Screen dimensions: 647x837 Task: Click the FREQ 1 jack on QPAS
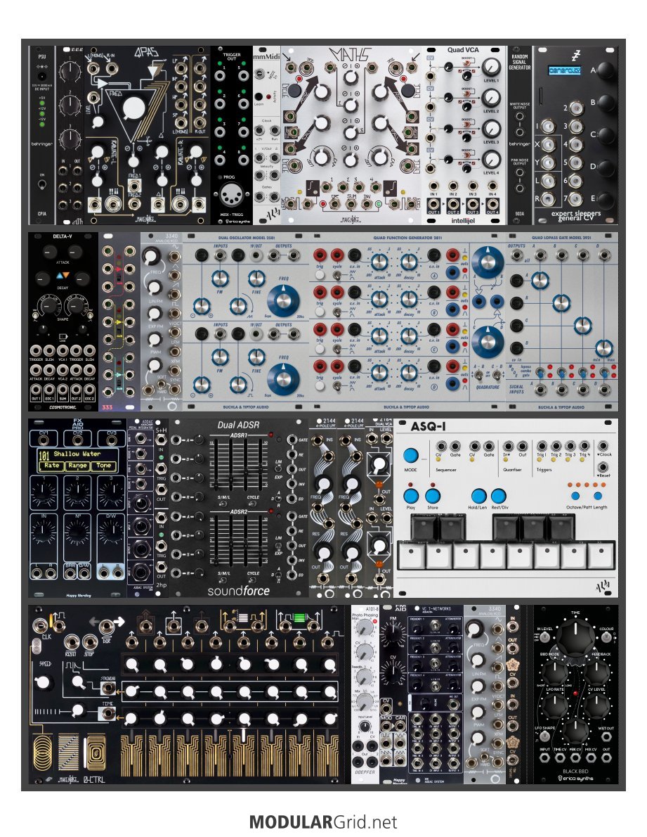point(133,187)
